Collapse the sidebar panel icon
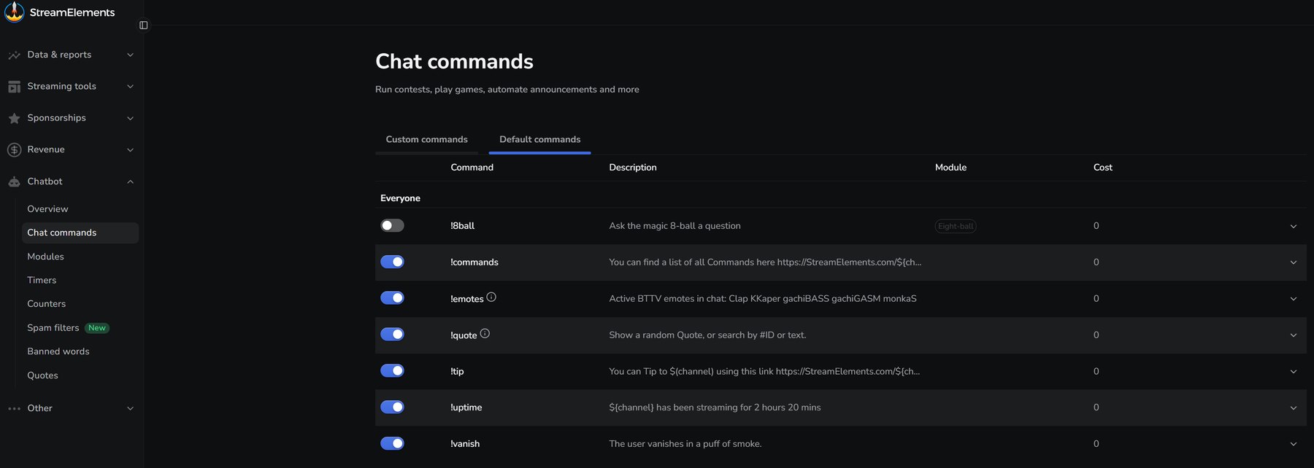This screenshot has height=468, width=1314. tap(143, 25)
